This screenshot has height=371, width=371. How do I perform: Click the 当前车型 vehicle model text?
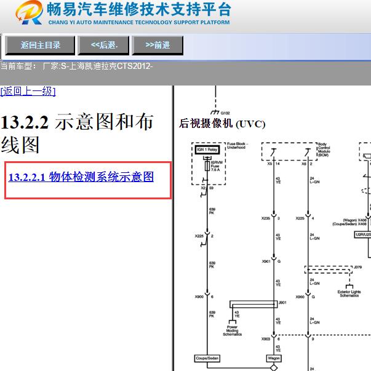click(x=76, y=66)
